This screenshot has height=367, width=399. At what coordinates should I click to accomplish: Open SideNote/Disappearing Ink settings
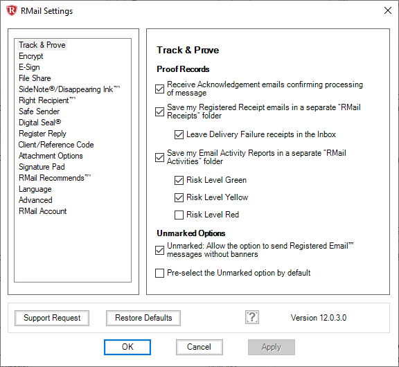(69, 89)
